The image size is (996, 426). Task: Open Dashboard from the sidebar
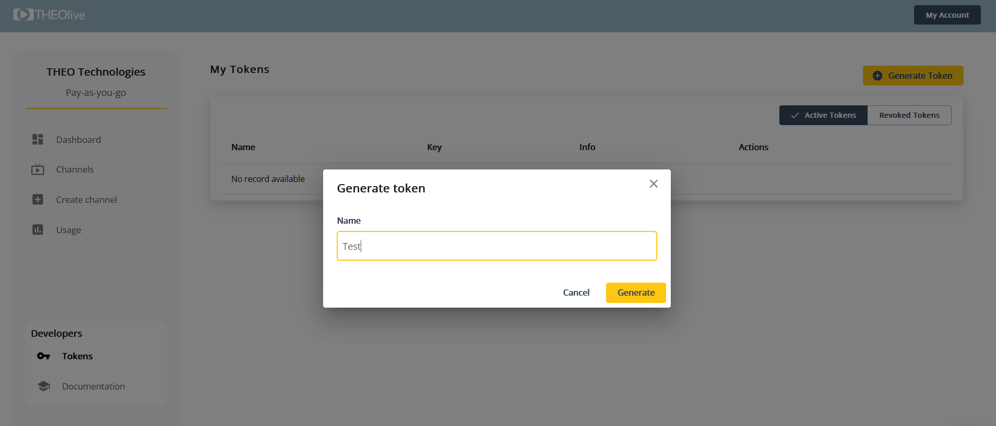click(78, 140)
